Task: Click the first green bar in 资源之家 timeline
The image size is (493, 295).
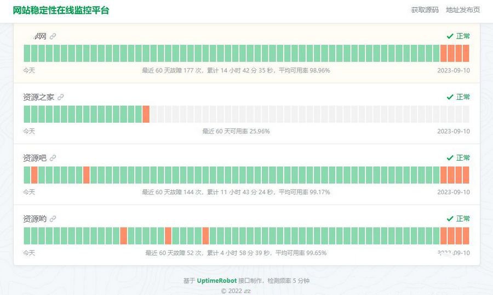Action: (27, 114)
